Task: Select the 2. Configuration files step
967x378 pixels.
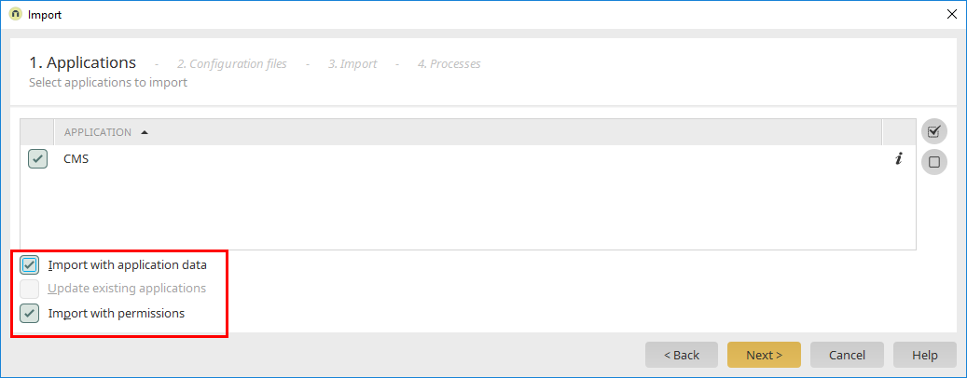Action: tap(232, 64)
